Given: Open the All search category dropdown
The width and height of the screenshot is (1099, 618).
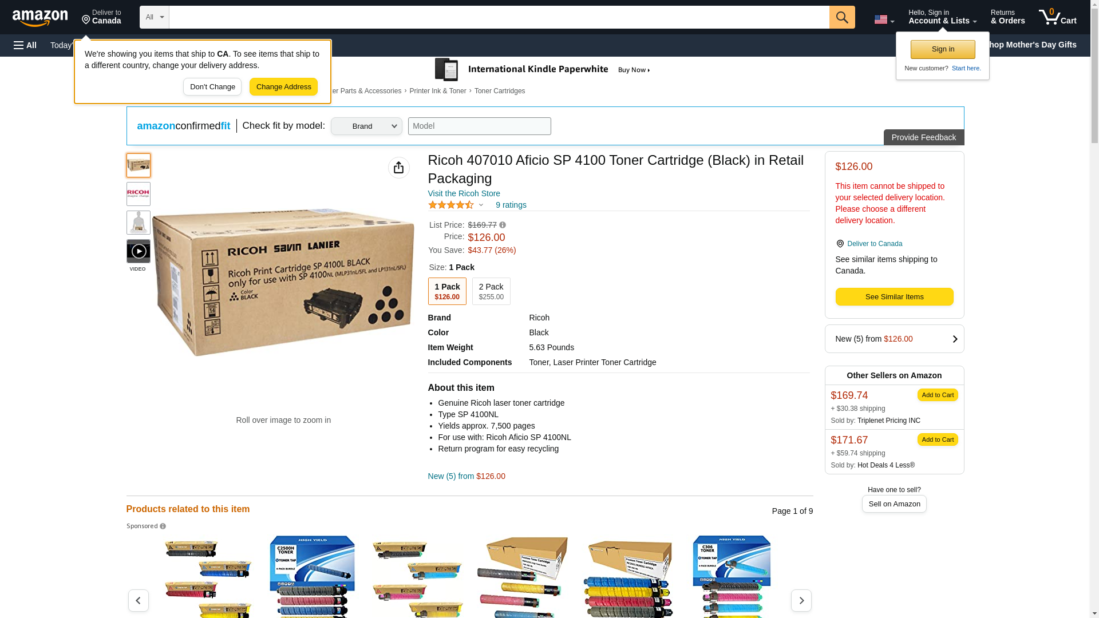Looking at the screenshot, I should [154, 17].
